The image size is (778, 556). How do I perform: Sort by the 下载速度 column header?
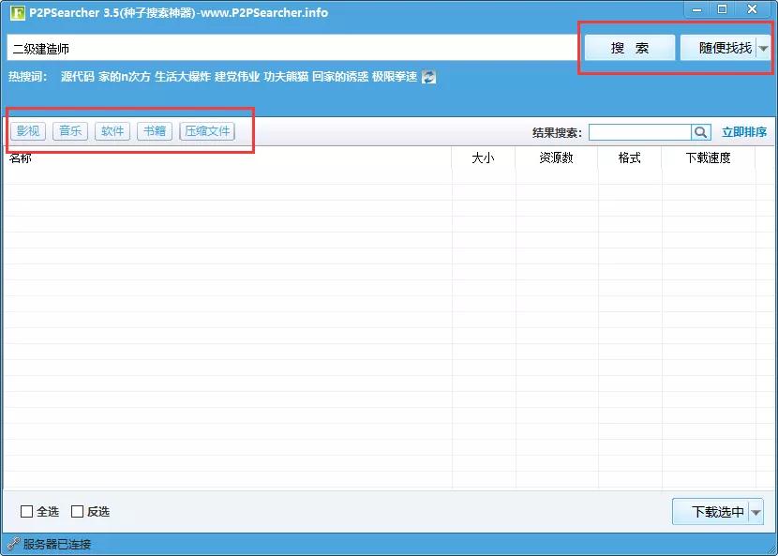coord(708,158)
